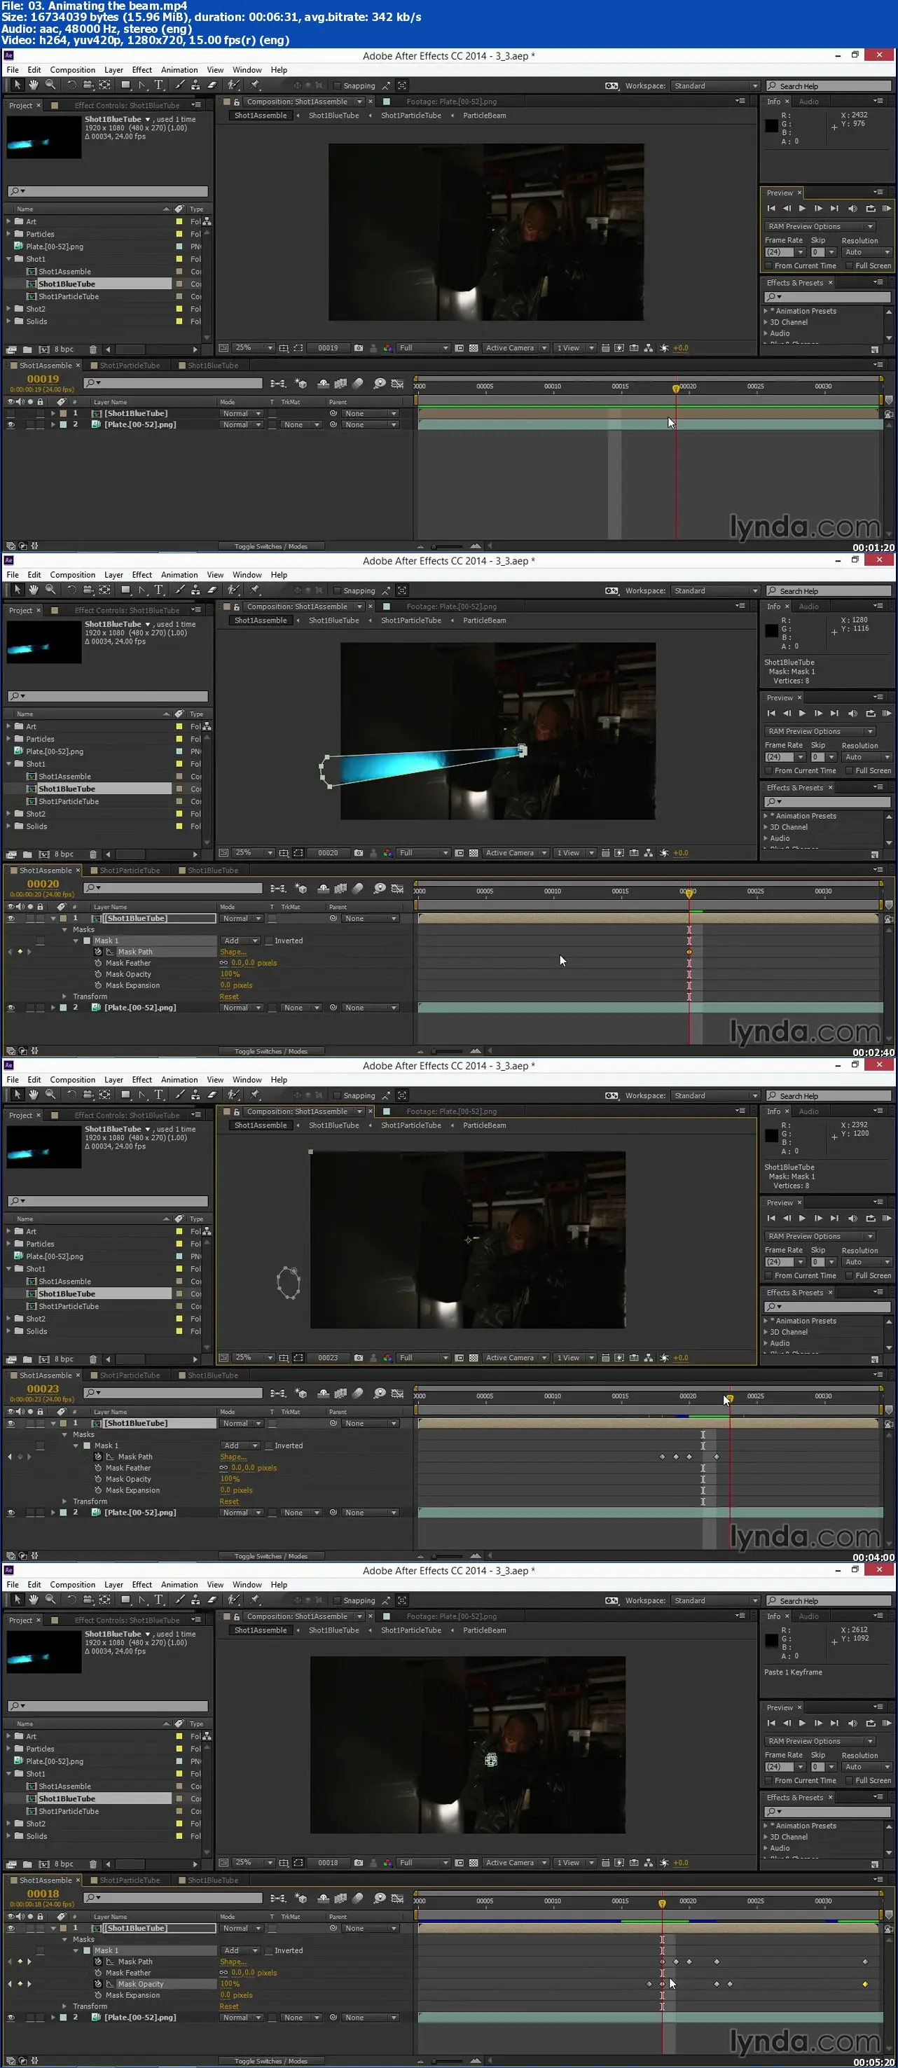This screenshot has height=2068, width=898.
Task: Choose the Eraser tool in 00:02:40 frame
Action: click(x=212, y=590)
